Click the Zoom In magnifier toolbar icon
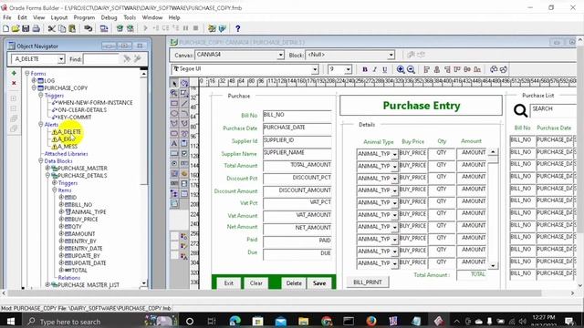This screenshot has height=328, width=584. tap(401, 69)
